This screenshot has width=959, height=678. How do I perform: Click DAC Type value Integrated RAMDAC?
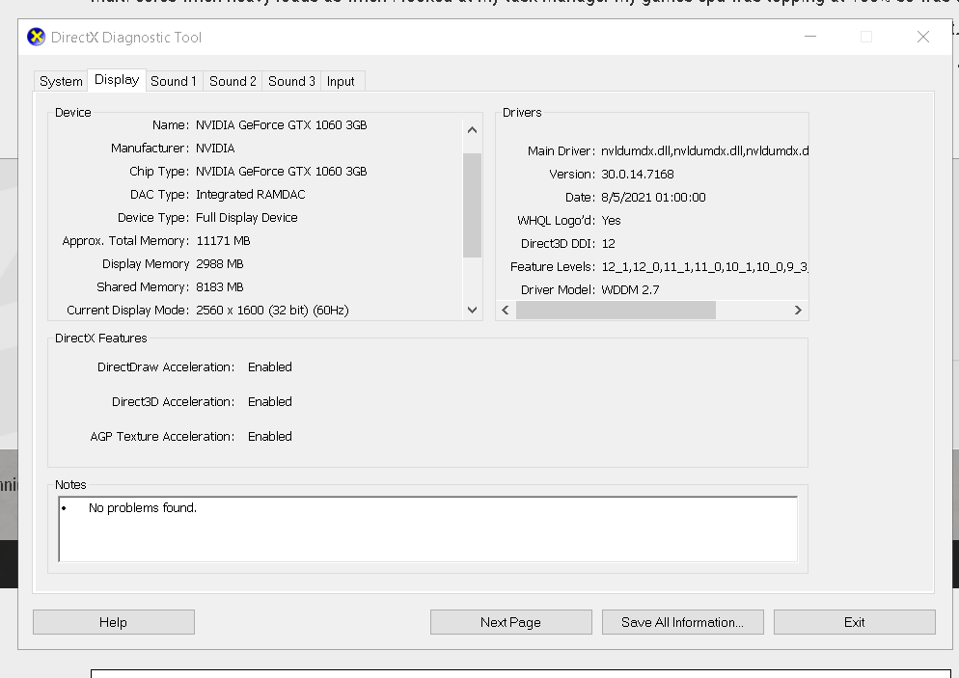251,195
